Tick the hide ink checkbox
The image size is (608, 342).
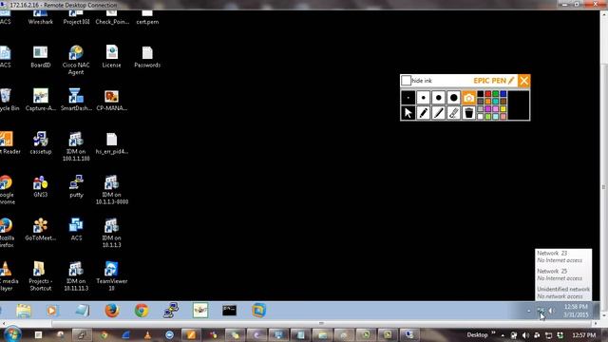406,80
